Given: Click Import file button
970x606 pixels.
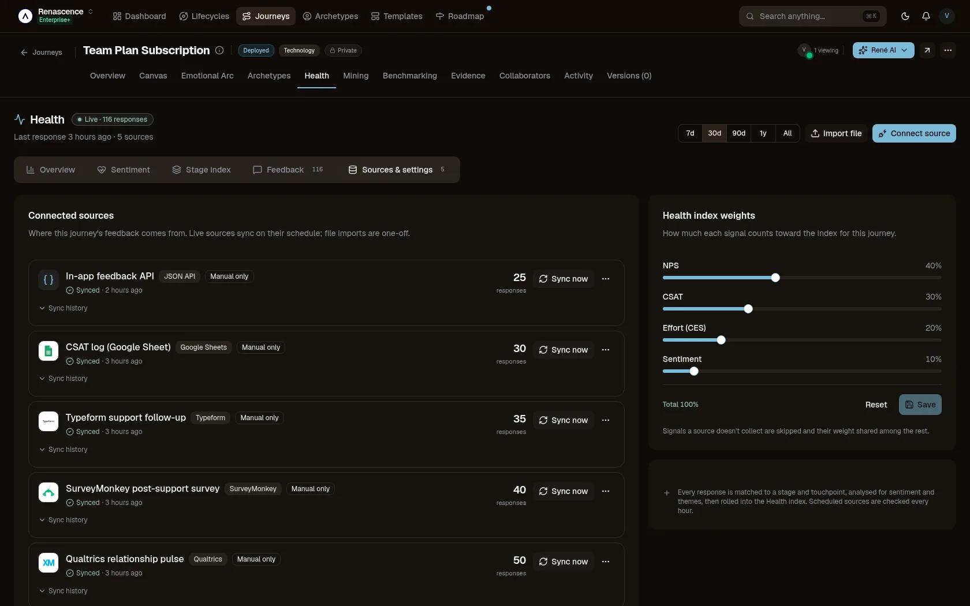Looking at the screenshot, I should [836, 133].
